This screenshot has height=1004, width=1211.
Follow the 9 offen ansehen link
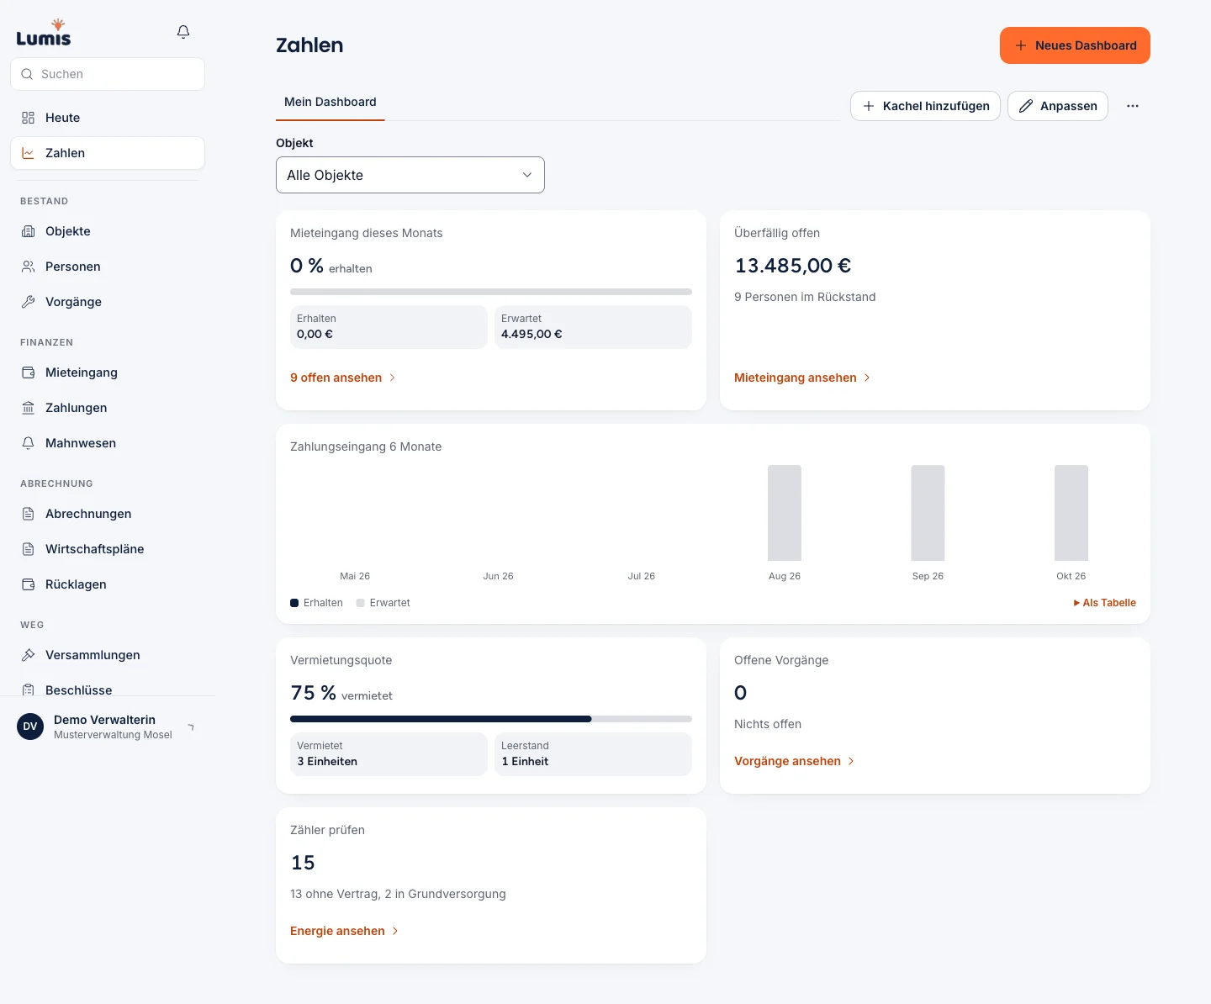(x=343, y=378)
